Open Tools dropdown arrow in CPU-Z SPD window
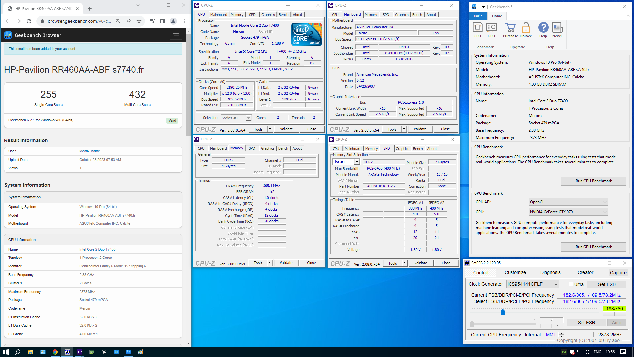This screenshot has height=357, width=634. tap(405, 263)
